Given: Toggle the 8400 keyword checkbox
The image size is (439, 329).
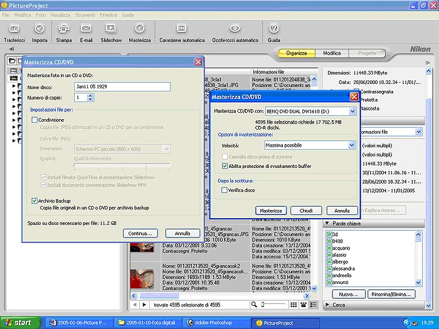Looking at the screenshot, I should click(329, 241).
